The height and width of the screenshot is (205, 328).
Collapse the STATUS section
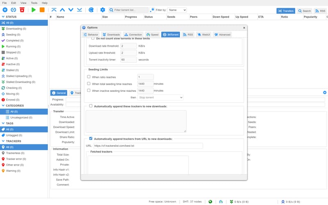tap(3, 17)
